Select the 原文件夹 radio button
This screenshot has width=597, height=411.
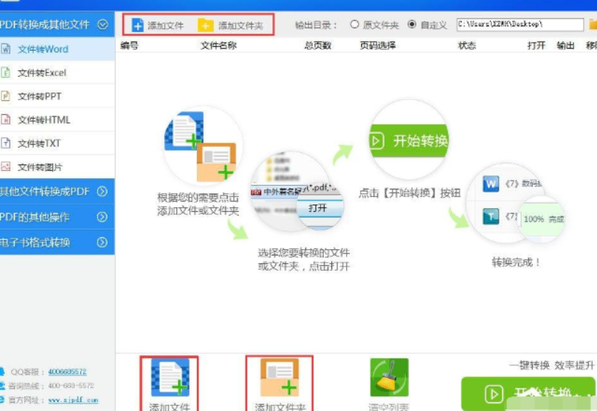tap(354, 25)
